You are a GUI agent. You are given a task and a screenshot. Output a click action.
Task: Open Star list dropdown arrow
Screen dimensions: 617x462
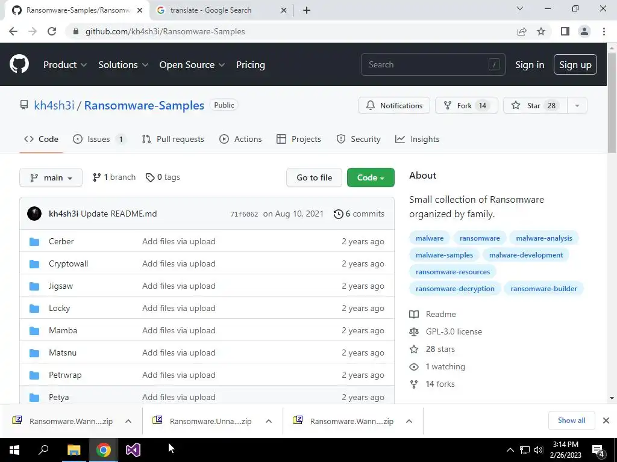(577, 106)
